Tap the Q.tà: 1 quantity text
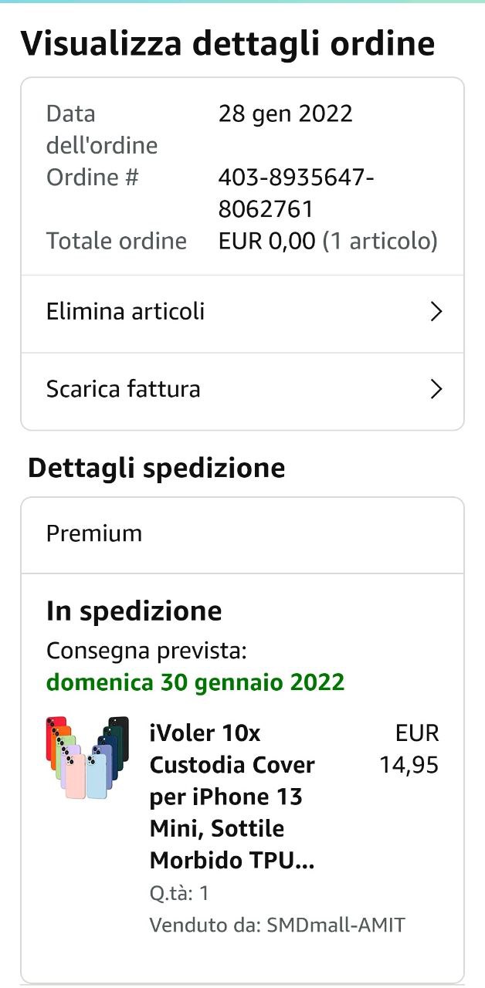The height and width of the screenshot is (988, 485). 179,894
